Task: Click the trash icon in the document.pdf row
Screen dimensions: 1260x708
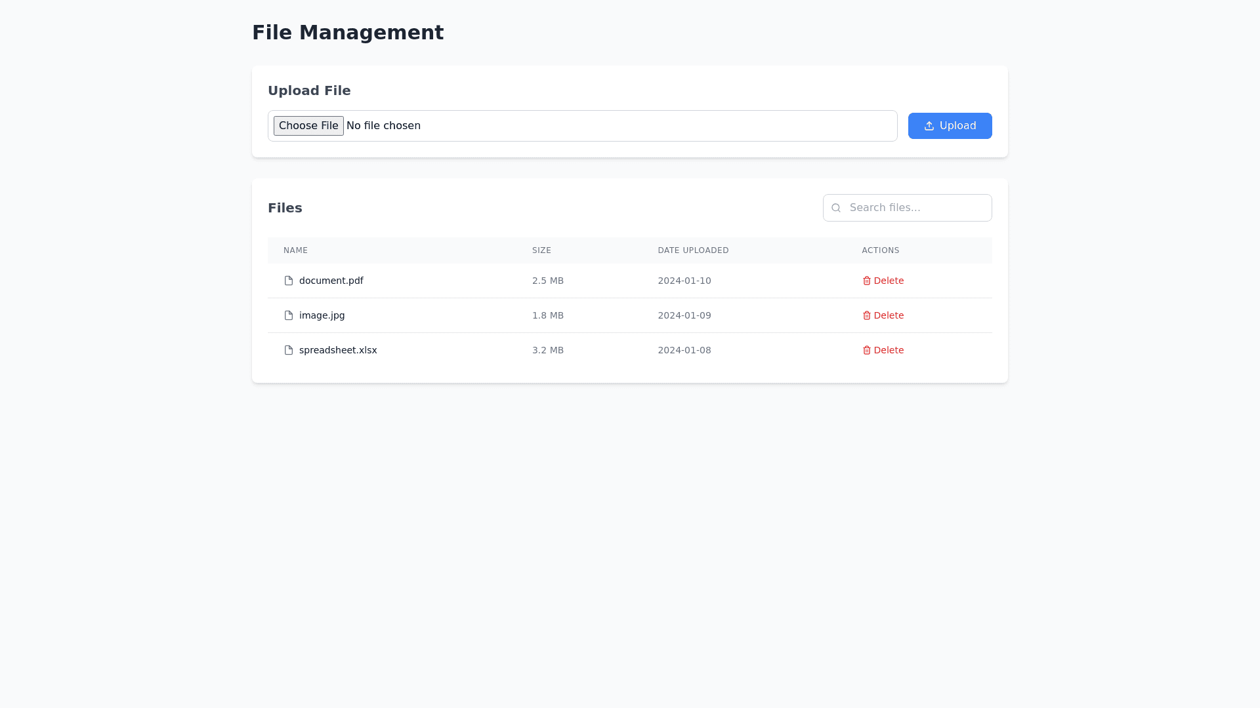Action: click(x=867, y=281)
